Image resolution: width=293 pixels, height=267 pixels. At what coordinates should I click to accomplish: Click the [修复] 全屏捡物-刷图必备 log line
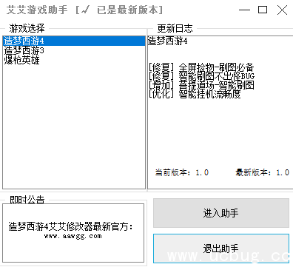[x=201, y=67]
